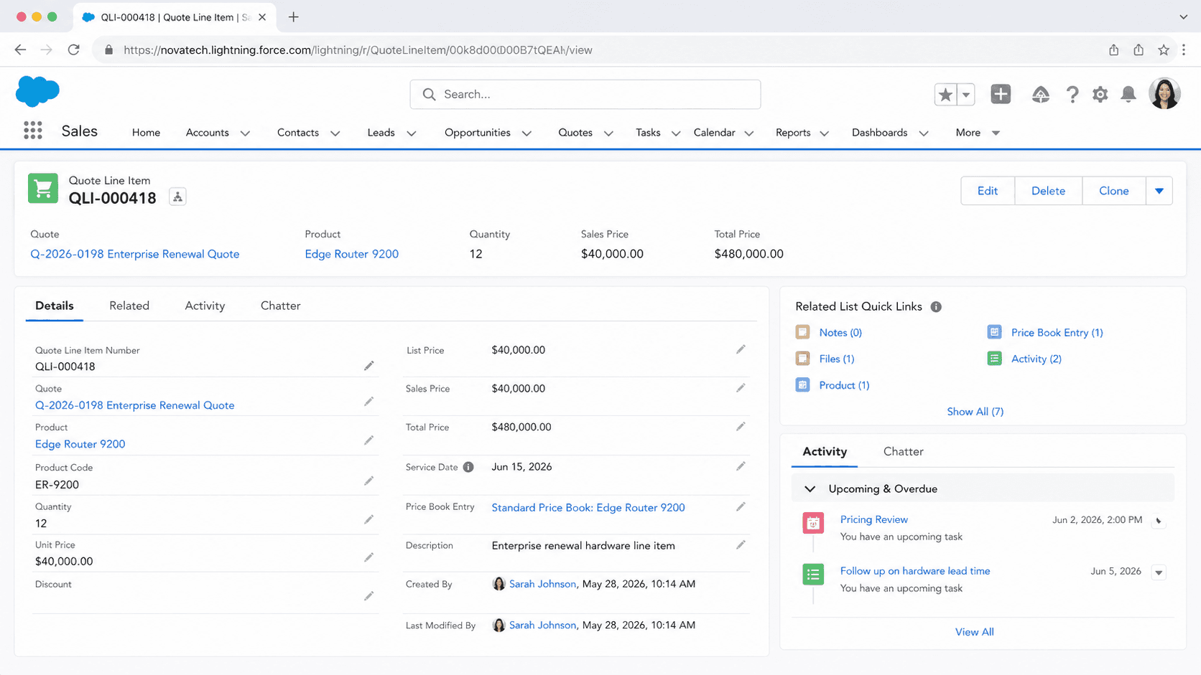Go to the Home nav item
The width and height of the screenshot is (1201, 675).
[x=146, y=133]
